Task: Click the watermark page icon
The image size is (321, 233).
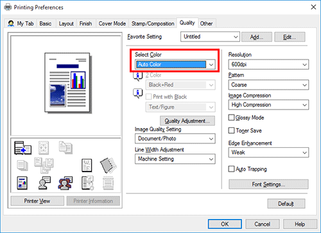Action: 87,165
